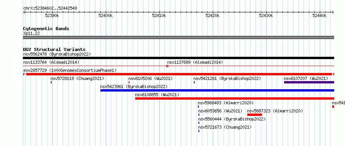
Task: Click the gray Xp11.22 cytogenetic band bar
Action: [x=178, y=37]
